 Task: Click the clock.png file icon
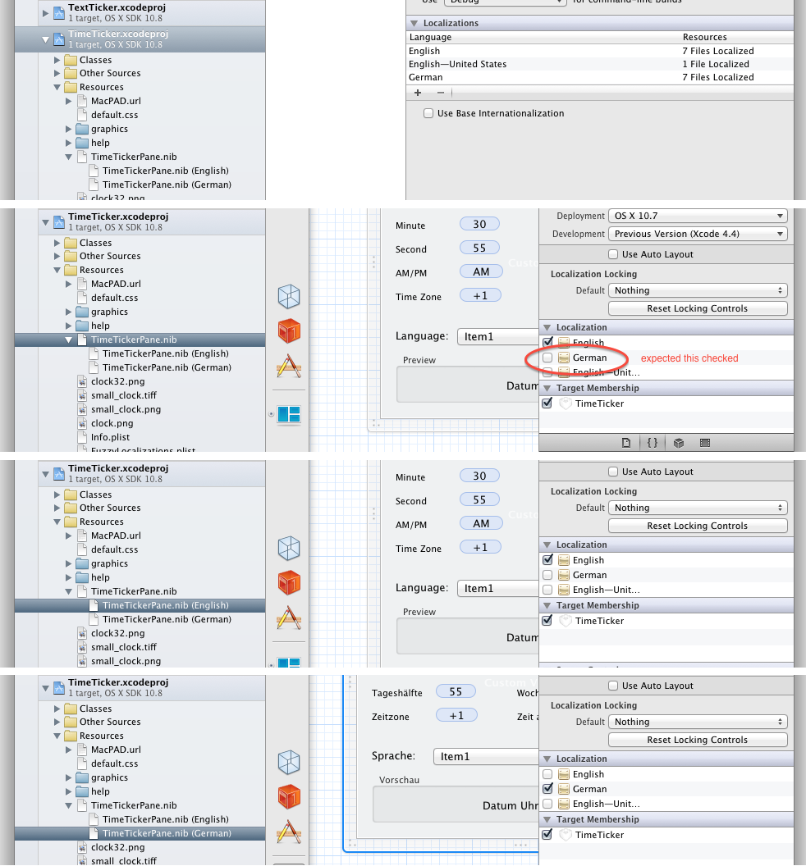pyautogui.click(x=82, y=423)
